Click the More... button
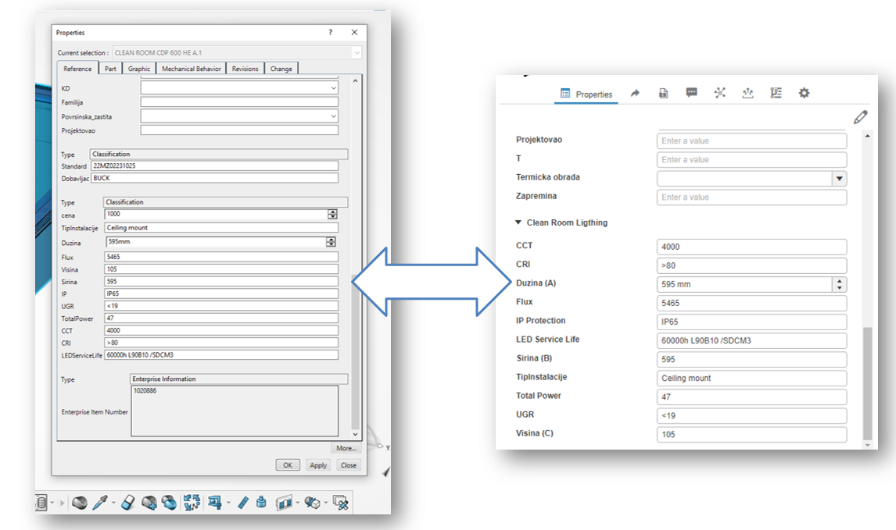The width and height of the screenshot is (896, 530). [x=346, y=448]
